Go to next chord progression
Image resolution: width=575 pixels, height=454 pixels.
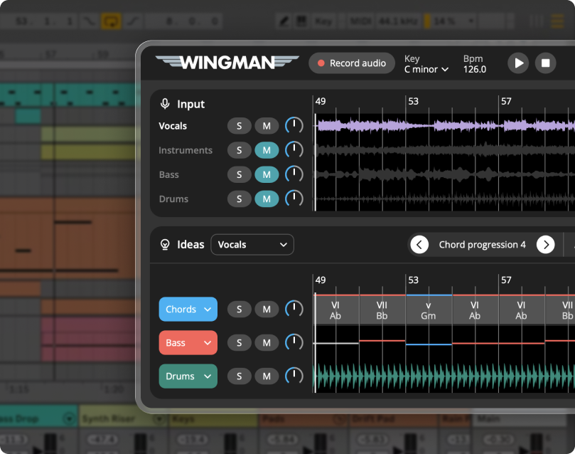coord(546,244)
